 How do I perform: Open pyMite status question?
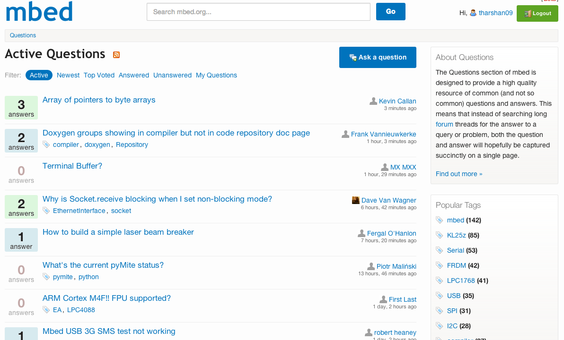tap(103, 265)
